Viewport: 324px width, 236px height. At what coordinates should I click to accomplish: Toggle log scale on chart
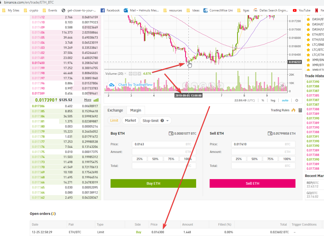(273, 100)
